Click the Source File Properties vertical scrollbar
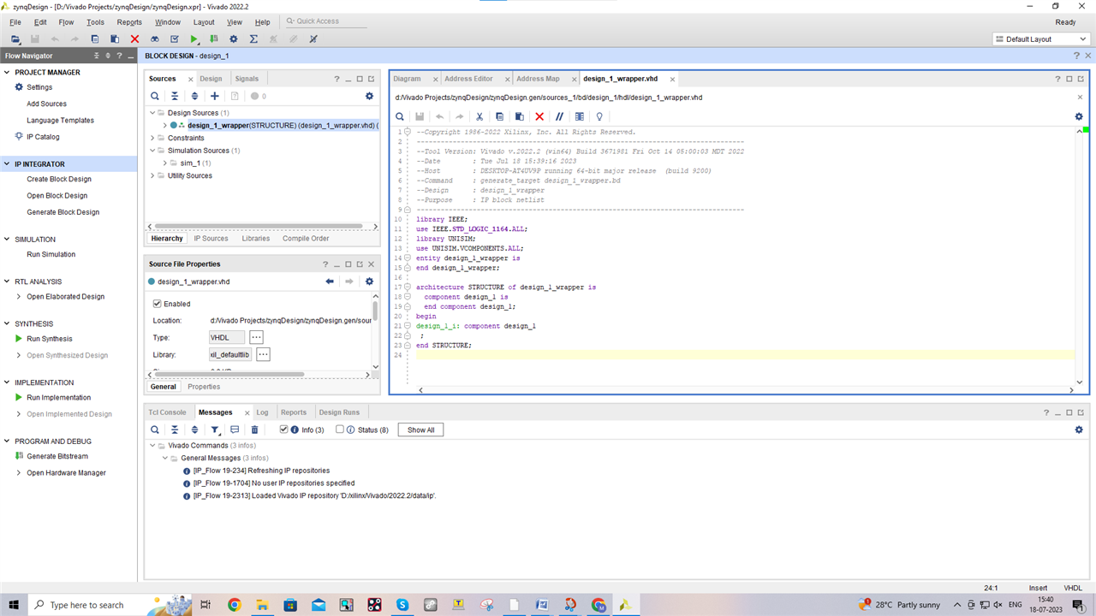1096x616 pixels. 375,310
